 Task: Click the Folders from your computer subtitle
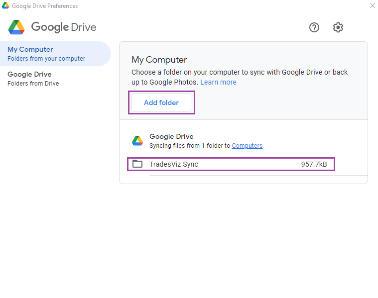pyautogui.click(x=46, y=59)
